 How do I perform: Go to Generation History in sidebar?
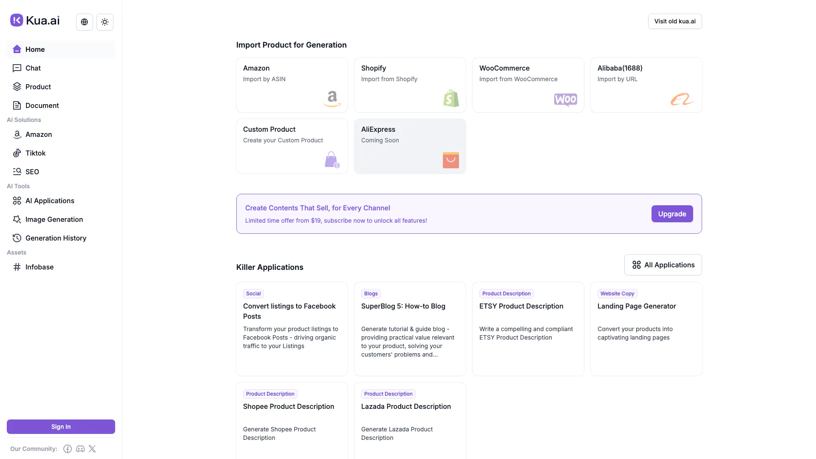pos(56,238)
